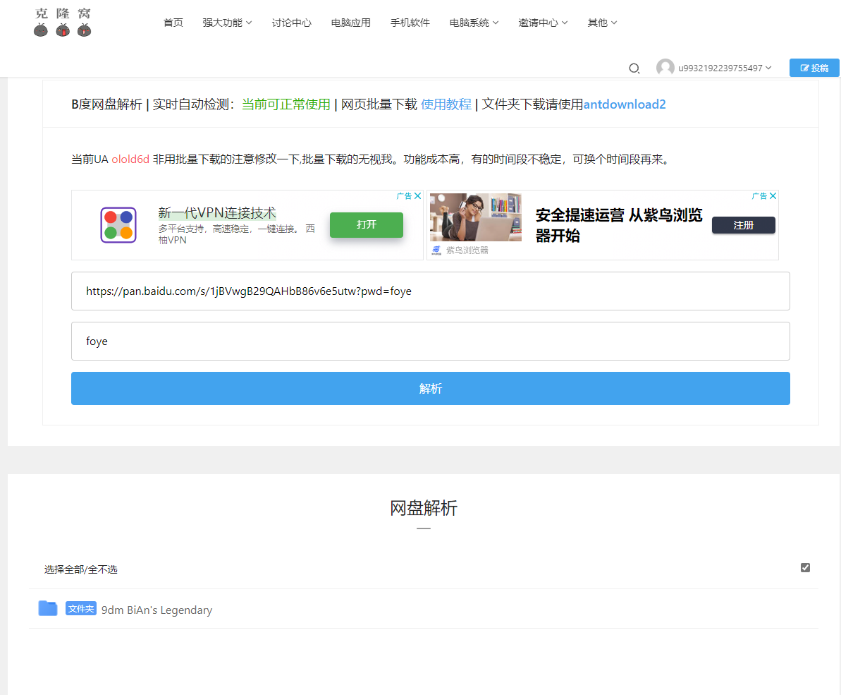The image size is (841, 695).
Task: Click the 注册 ad button
Action: click(x=744, y=225)
